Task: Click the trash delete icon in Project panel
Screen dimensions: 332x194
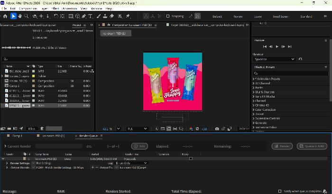Action: (42, 129)
